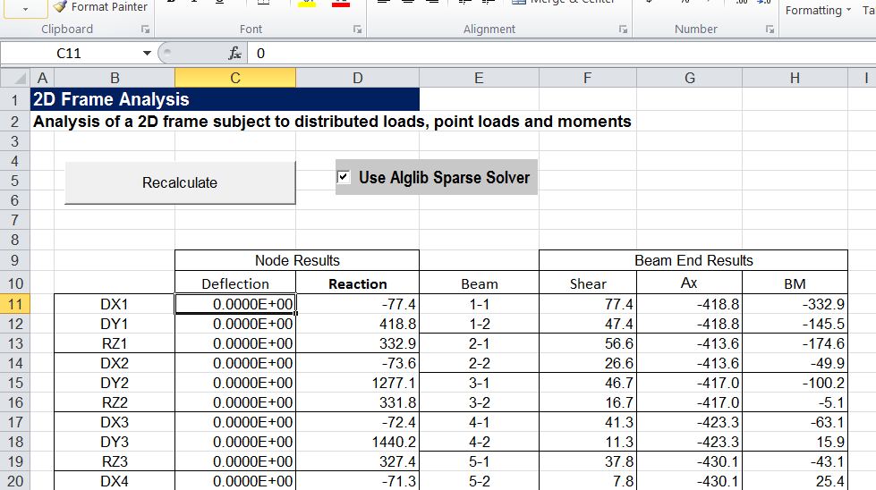Expand the Name Box dropdown arrow
This screenshot has width=876, height=490.
pyautogui.click(x=147, y=54)
